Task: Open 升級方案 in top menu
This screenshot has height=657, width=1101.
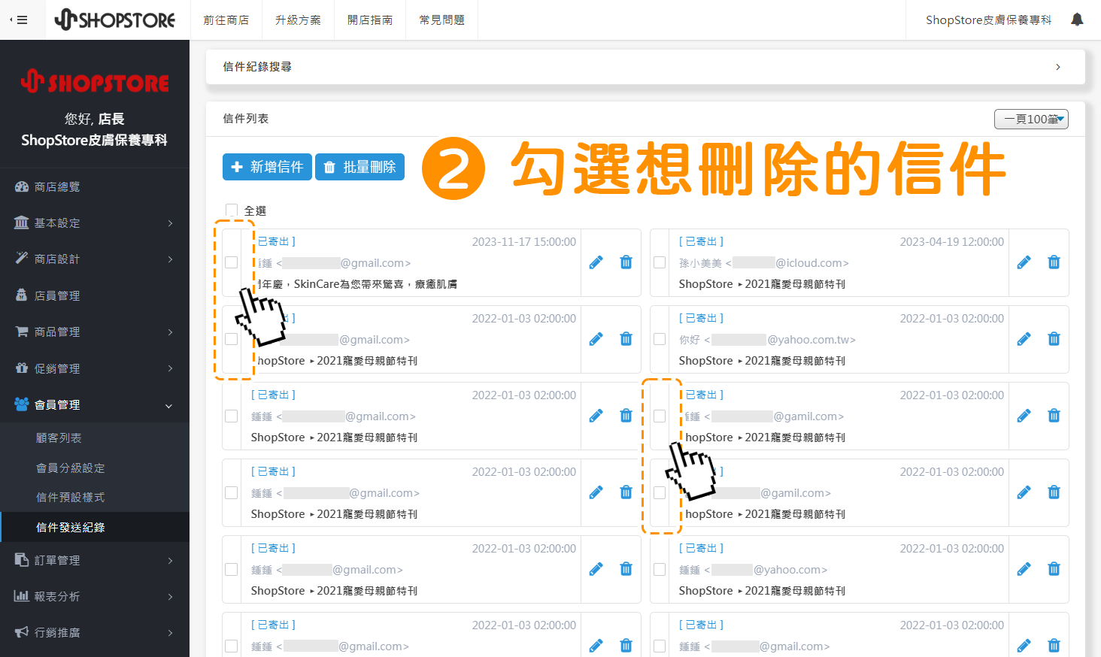Action: click(x=299, y=20)
